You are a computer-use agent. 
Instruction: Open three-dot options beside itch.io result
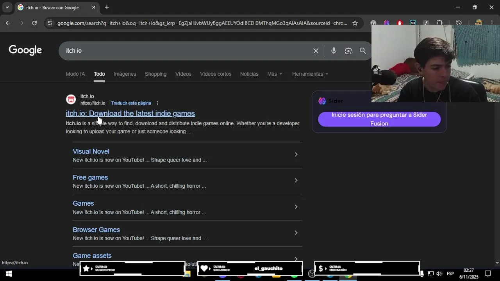point(157,103)
